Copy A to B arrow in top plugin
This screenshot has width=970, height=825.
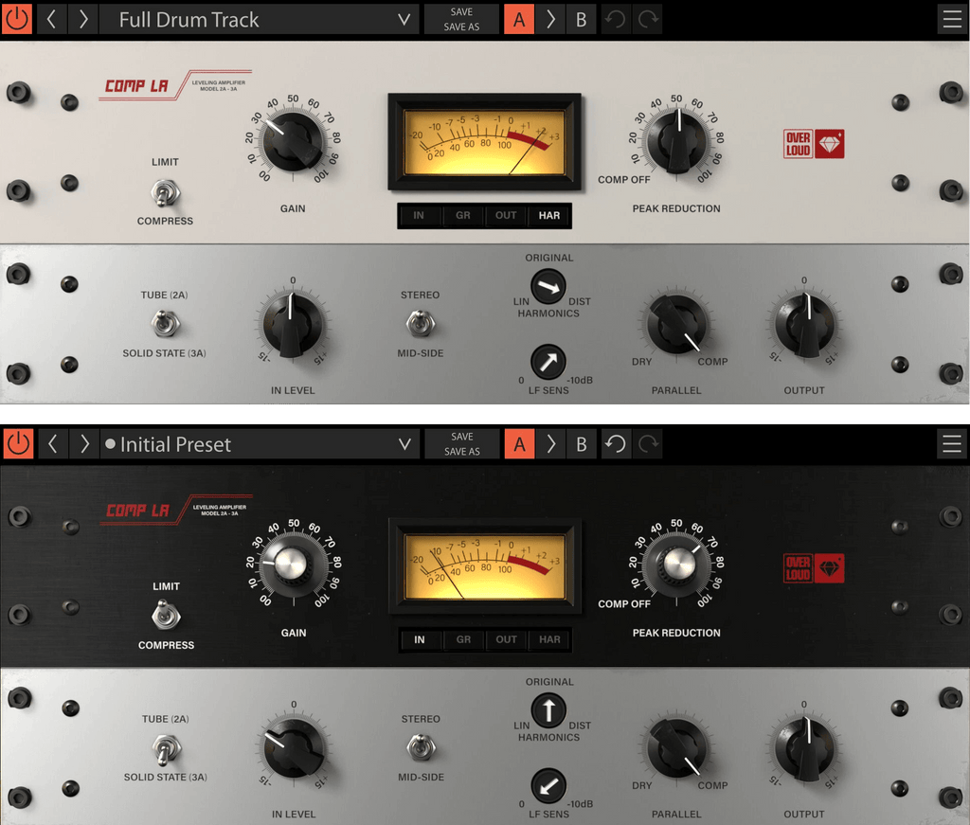tap(550, 19)
